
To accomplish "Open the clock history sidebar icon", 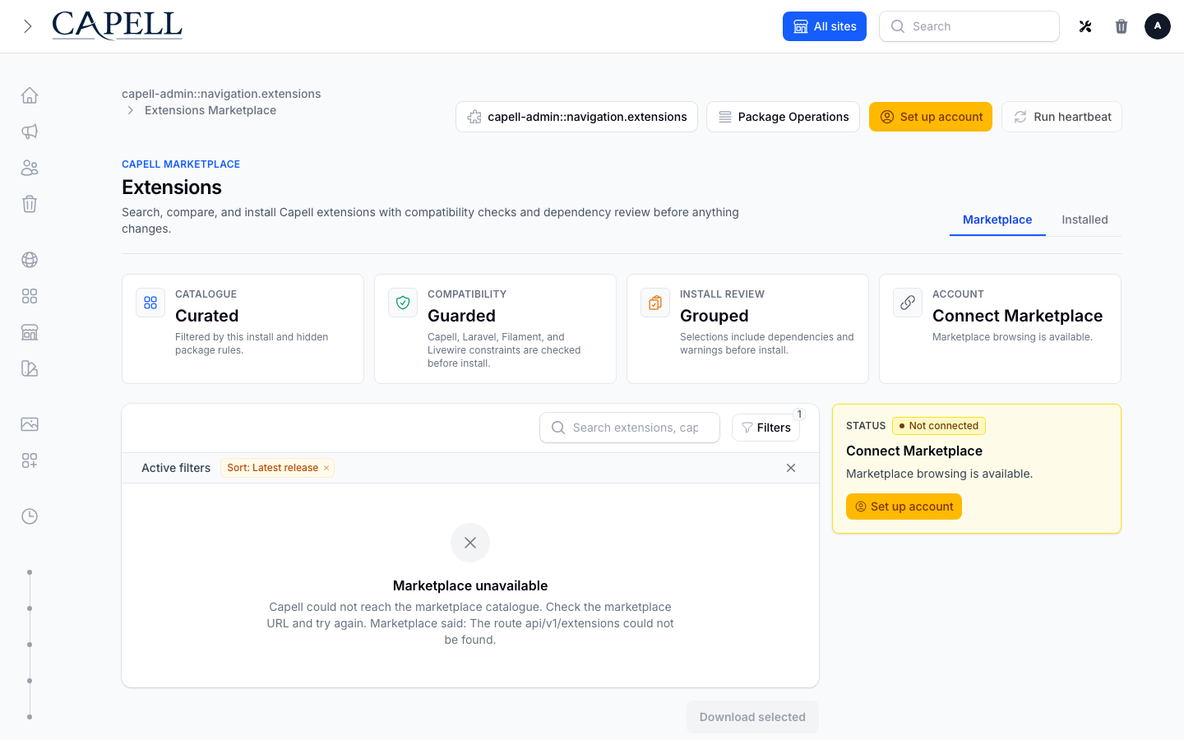I will coord(30,516).
